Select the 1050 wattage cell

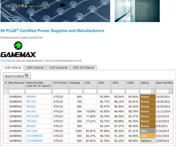pos(76,131)
